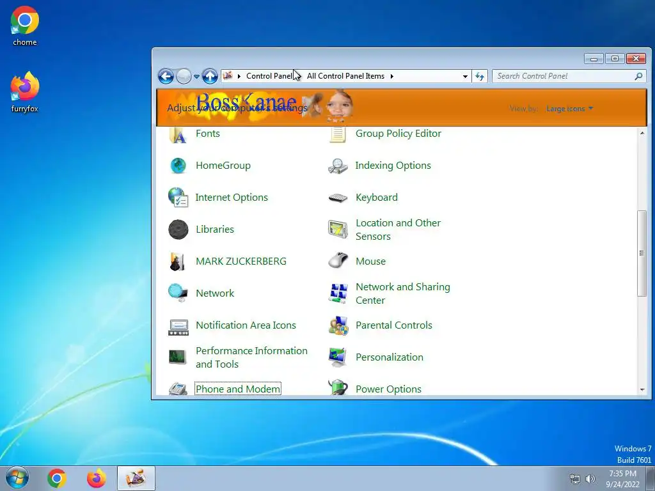The height and width of the screenshot is (491, 655).
Task: Click the Personalization label
Action: pyautogui.click(x=390, y=357)
